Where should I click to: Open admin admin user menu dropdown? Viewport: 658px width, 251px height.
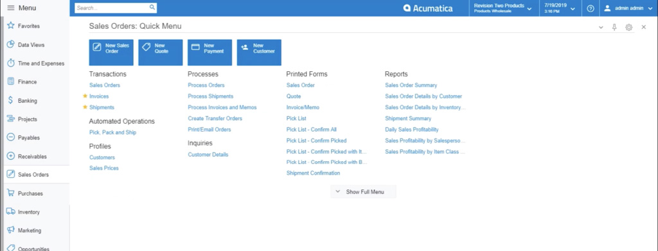pos(628,8)
